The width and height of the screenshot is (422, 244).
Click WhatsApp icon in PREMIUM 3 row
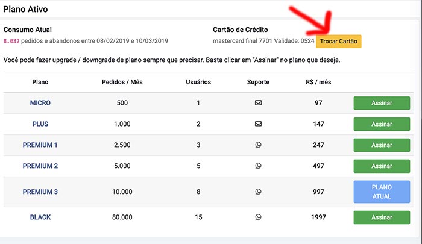click(258, 192)
